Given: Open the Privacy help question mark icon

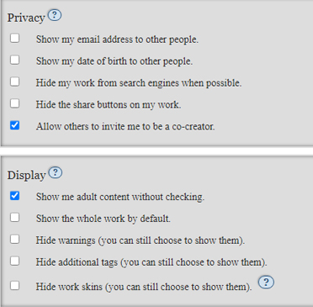Looking at the screenshot, I should [55, 15].
